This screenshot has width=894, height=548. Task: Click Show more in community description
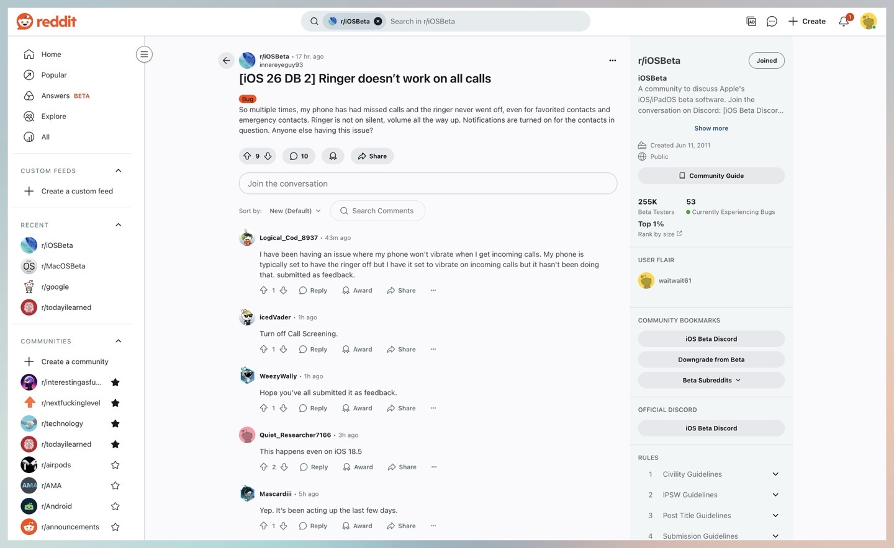711,128
